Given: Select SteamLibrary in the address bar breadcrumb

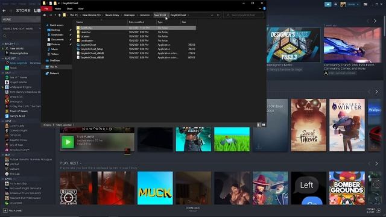Looking at the screenshot, I should pos(112,15).
